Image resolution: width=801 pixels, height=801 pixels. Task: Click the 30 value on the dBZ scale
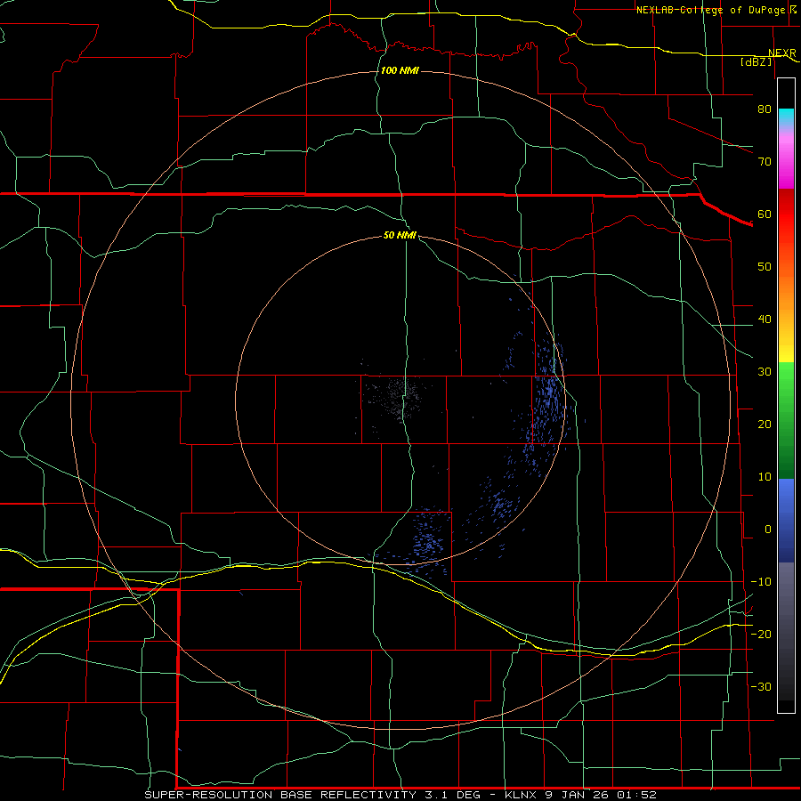coord(765,371)
